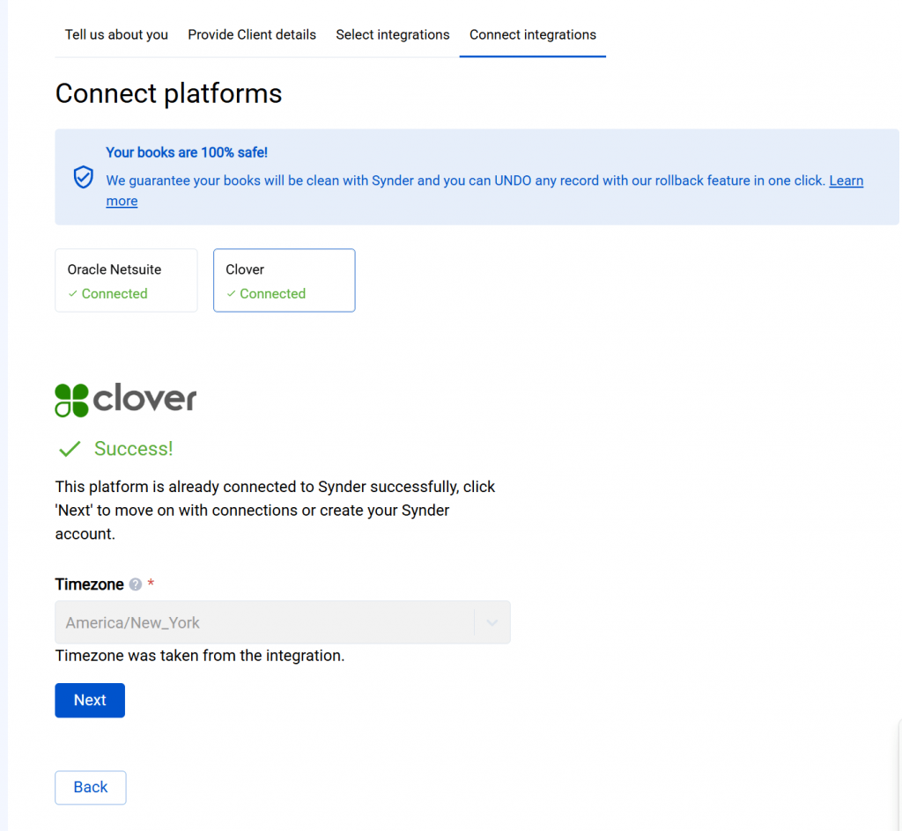The width and height of the screenshot is (902, 831).
Task: Click the green Success checkmark icon
Action: point(70,449)
